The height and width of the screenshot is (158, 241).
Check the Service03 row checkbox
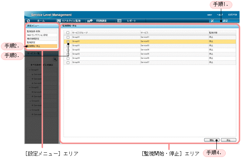[x=68, y=46]
